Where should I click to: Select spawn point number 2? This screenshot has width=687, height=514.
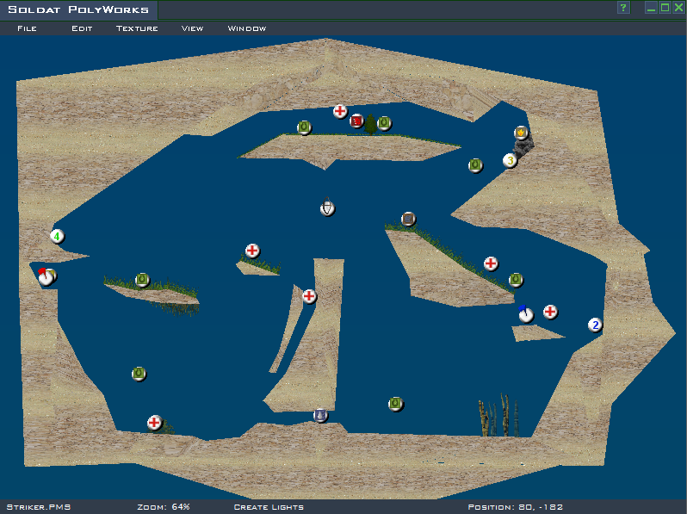coord(594,325)
